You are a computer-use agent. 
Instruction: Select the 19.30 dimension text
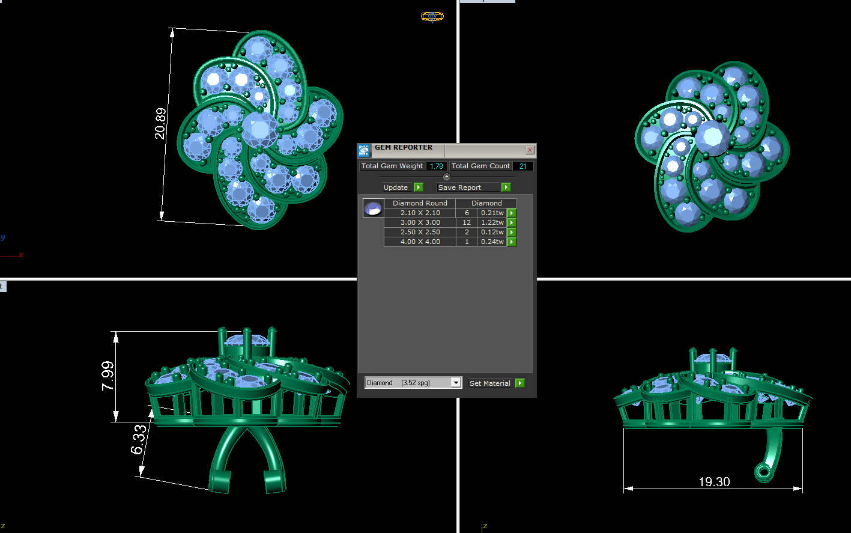pyautogui.click(x=714, y=482)
